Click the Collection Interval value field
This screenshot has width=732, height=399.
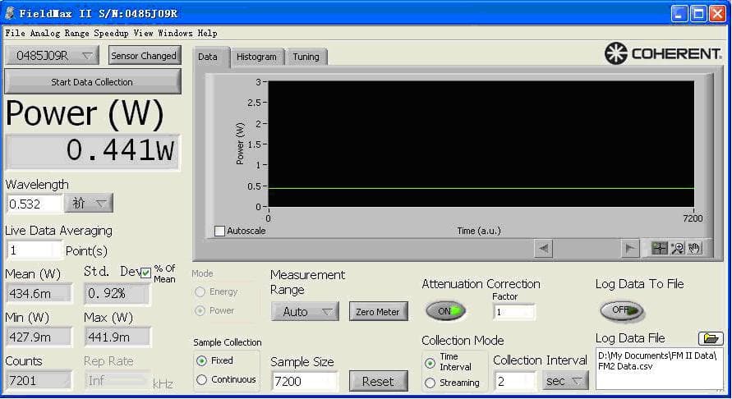516,381
